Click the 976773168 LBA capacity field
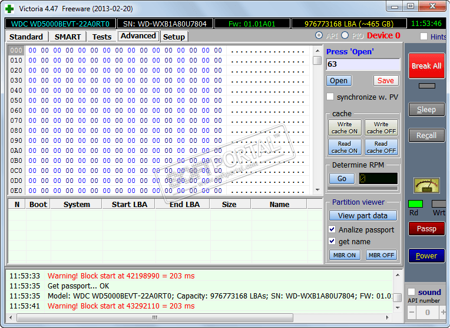The height and width of the screenshot is (328, 450). pos(349,24)
